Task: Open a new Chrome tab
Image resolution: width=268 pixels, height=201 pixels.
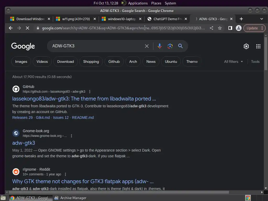Action: [241, 19]
